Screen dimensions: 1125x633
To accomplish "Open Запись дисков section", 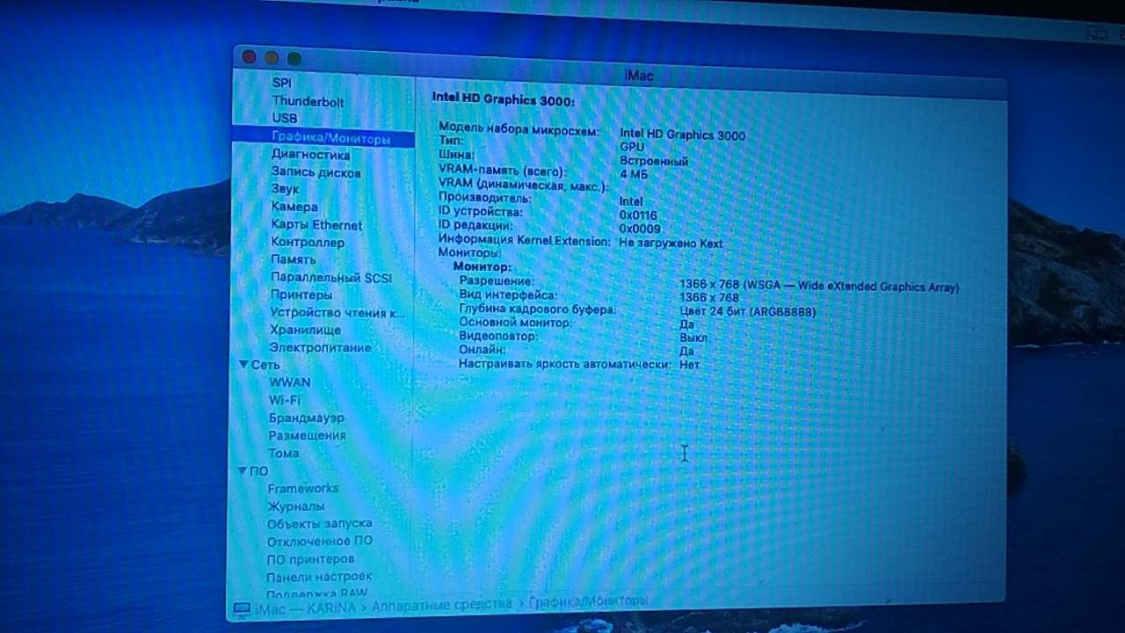I will (x=316, y=172).
